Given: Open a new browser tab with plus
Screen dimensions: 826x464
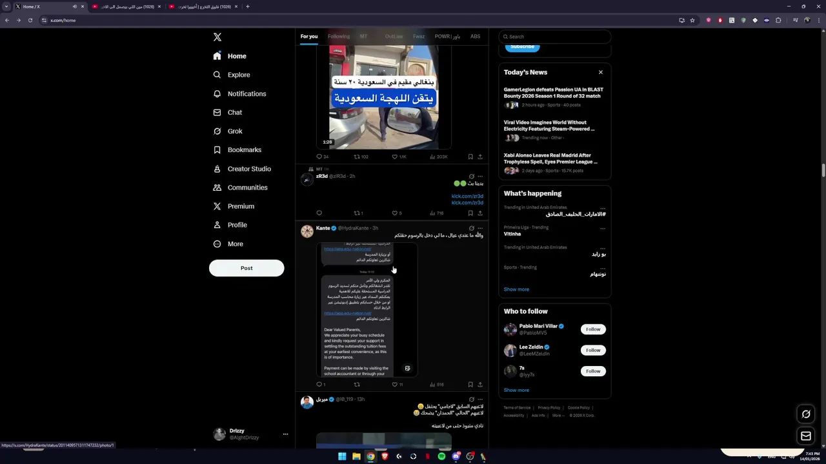Looking at the screenshot, I should click(248, 6).
